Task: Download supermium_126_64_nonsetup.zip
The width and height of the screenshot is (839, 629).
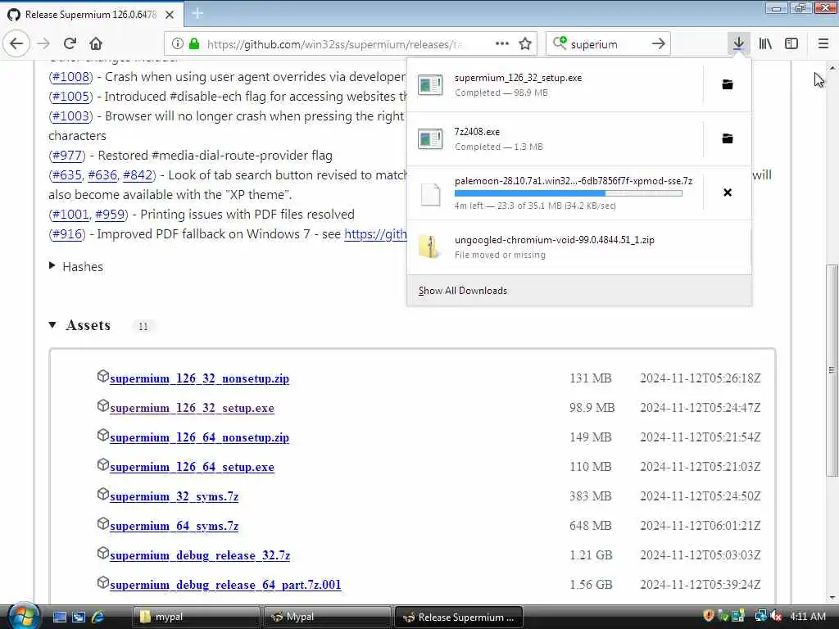Action: pyautogui.click(x=199, y=437)
